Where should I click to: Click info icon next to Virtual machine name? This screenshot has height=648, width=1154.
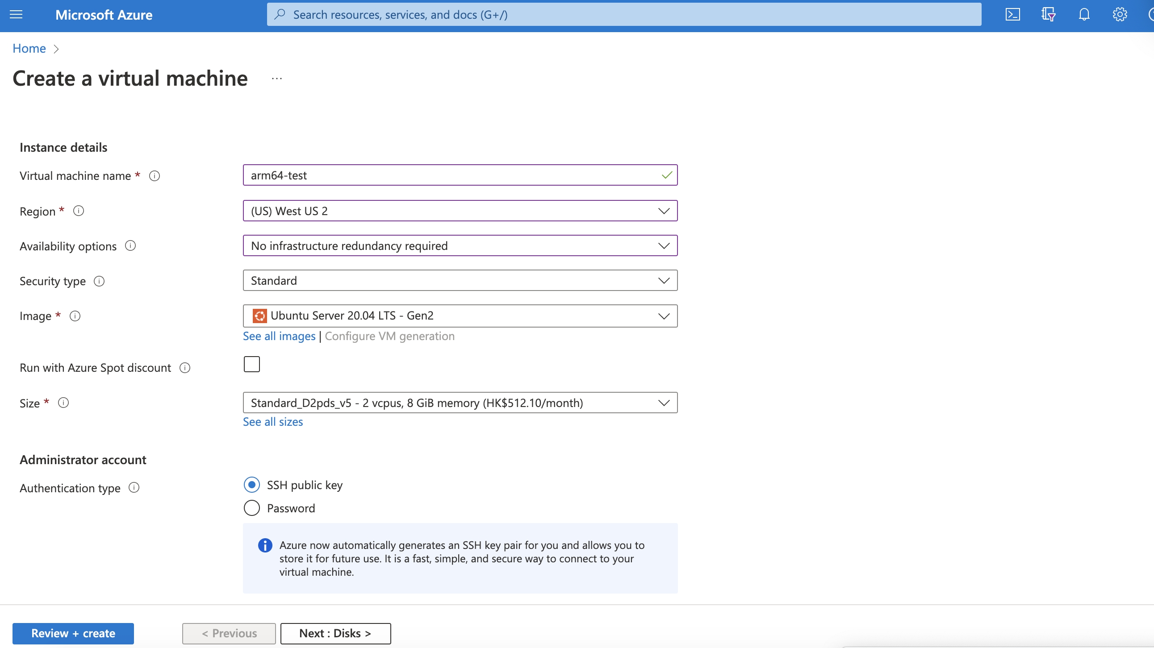pos(155,176)
